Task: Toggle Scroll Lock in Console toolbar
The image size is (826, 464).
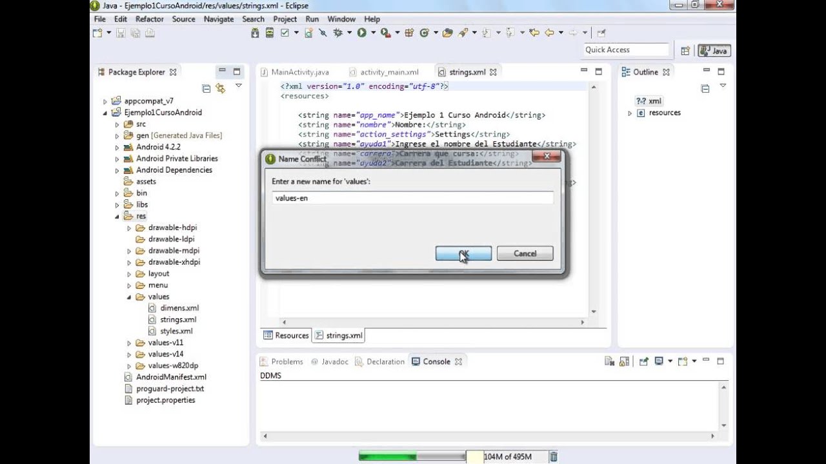Action: point(624,362)
